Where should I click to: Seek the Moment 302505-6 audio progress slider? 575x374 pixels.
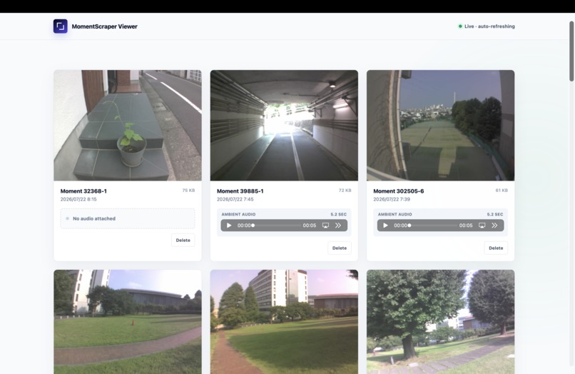click(x=433, y=226)
